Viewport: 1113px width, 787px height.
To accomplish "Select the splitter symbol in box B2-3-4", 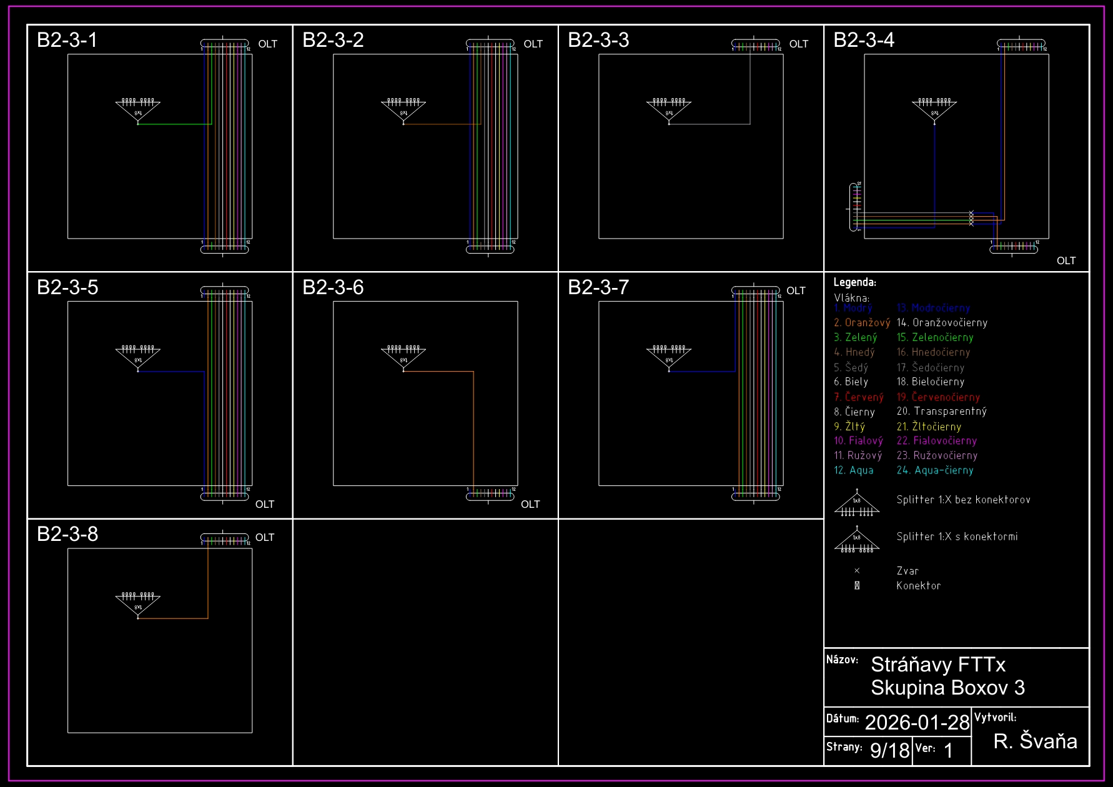I will tap(934, 109).
